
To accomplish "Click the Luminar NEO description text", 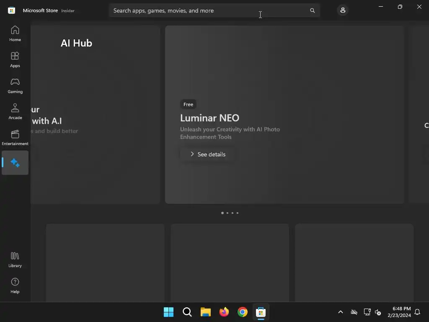I will click(x=230, y=133).
